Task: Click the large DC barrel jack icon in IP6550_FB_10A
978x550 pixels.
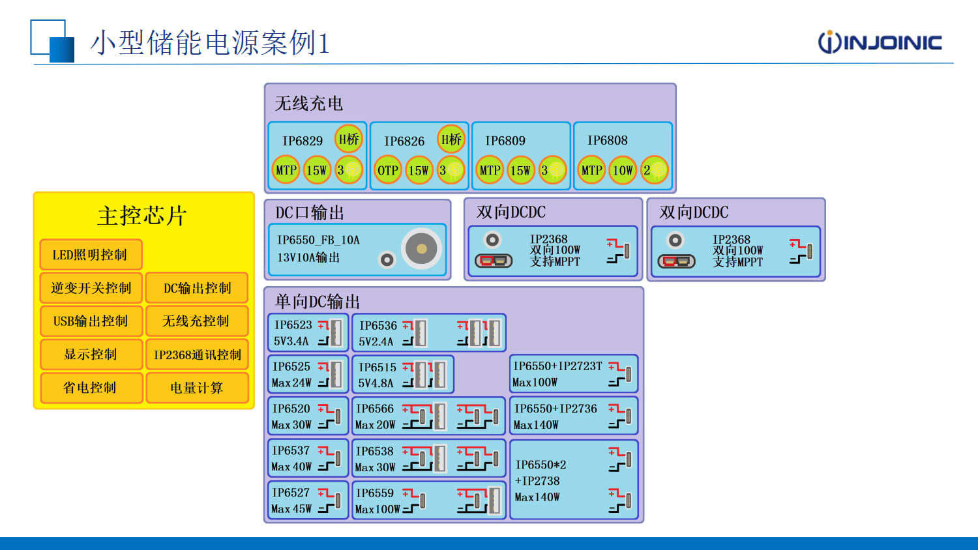Action: 421,248
